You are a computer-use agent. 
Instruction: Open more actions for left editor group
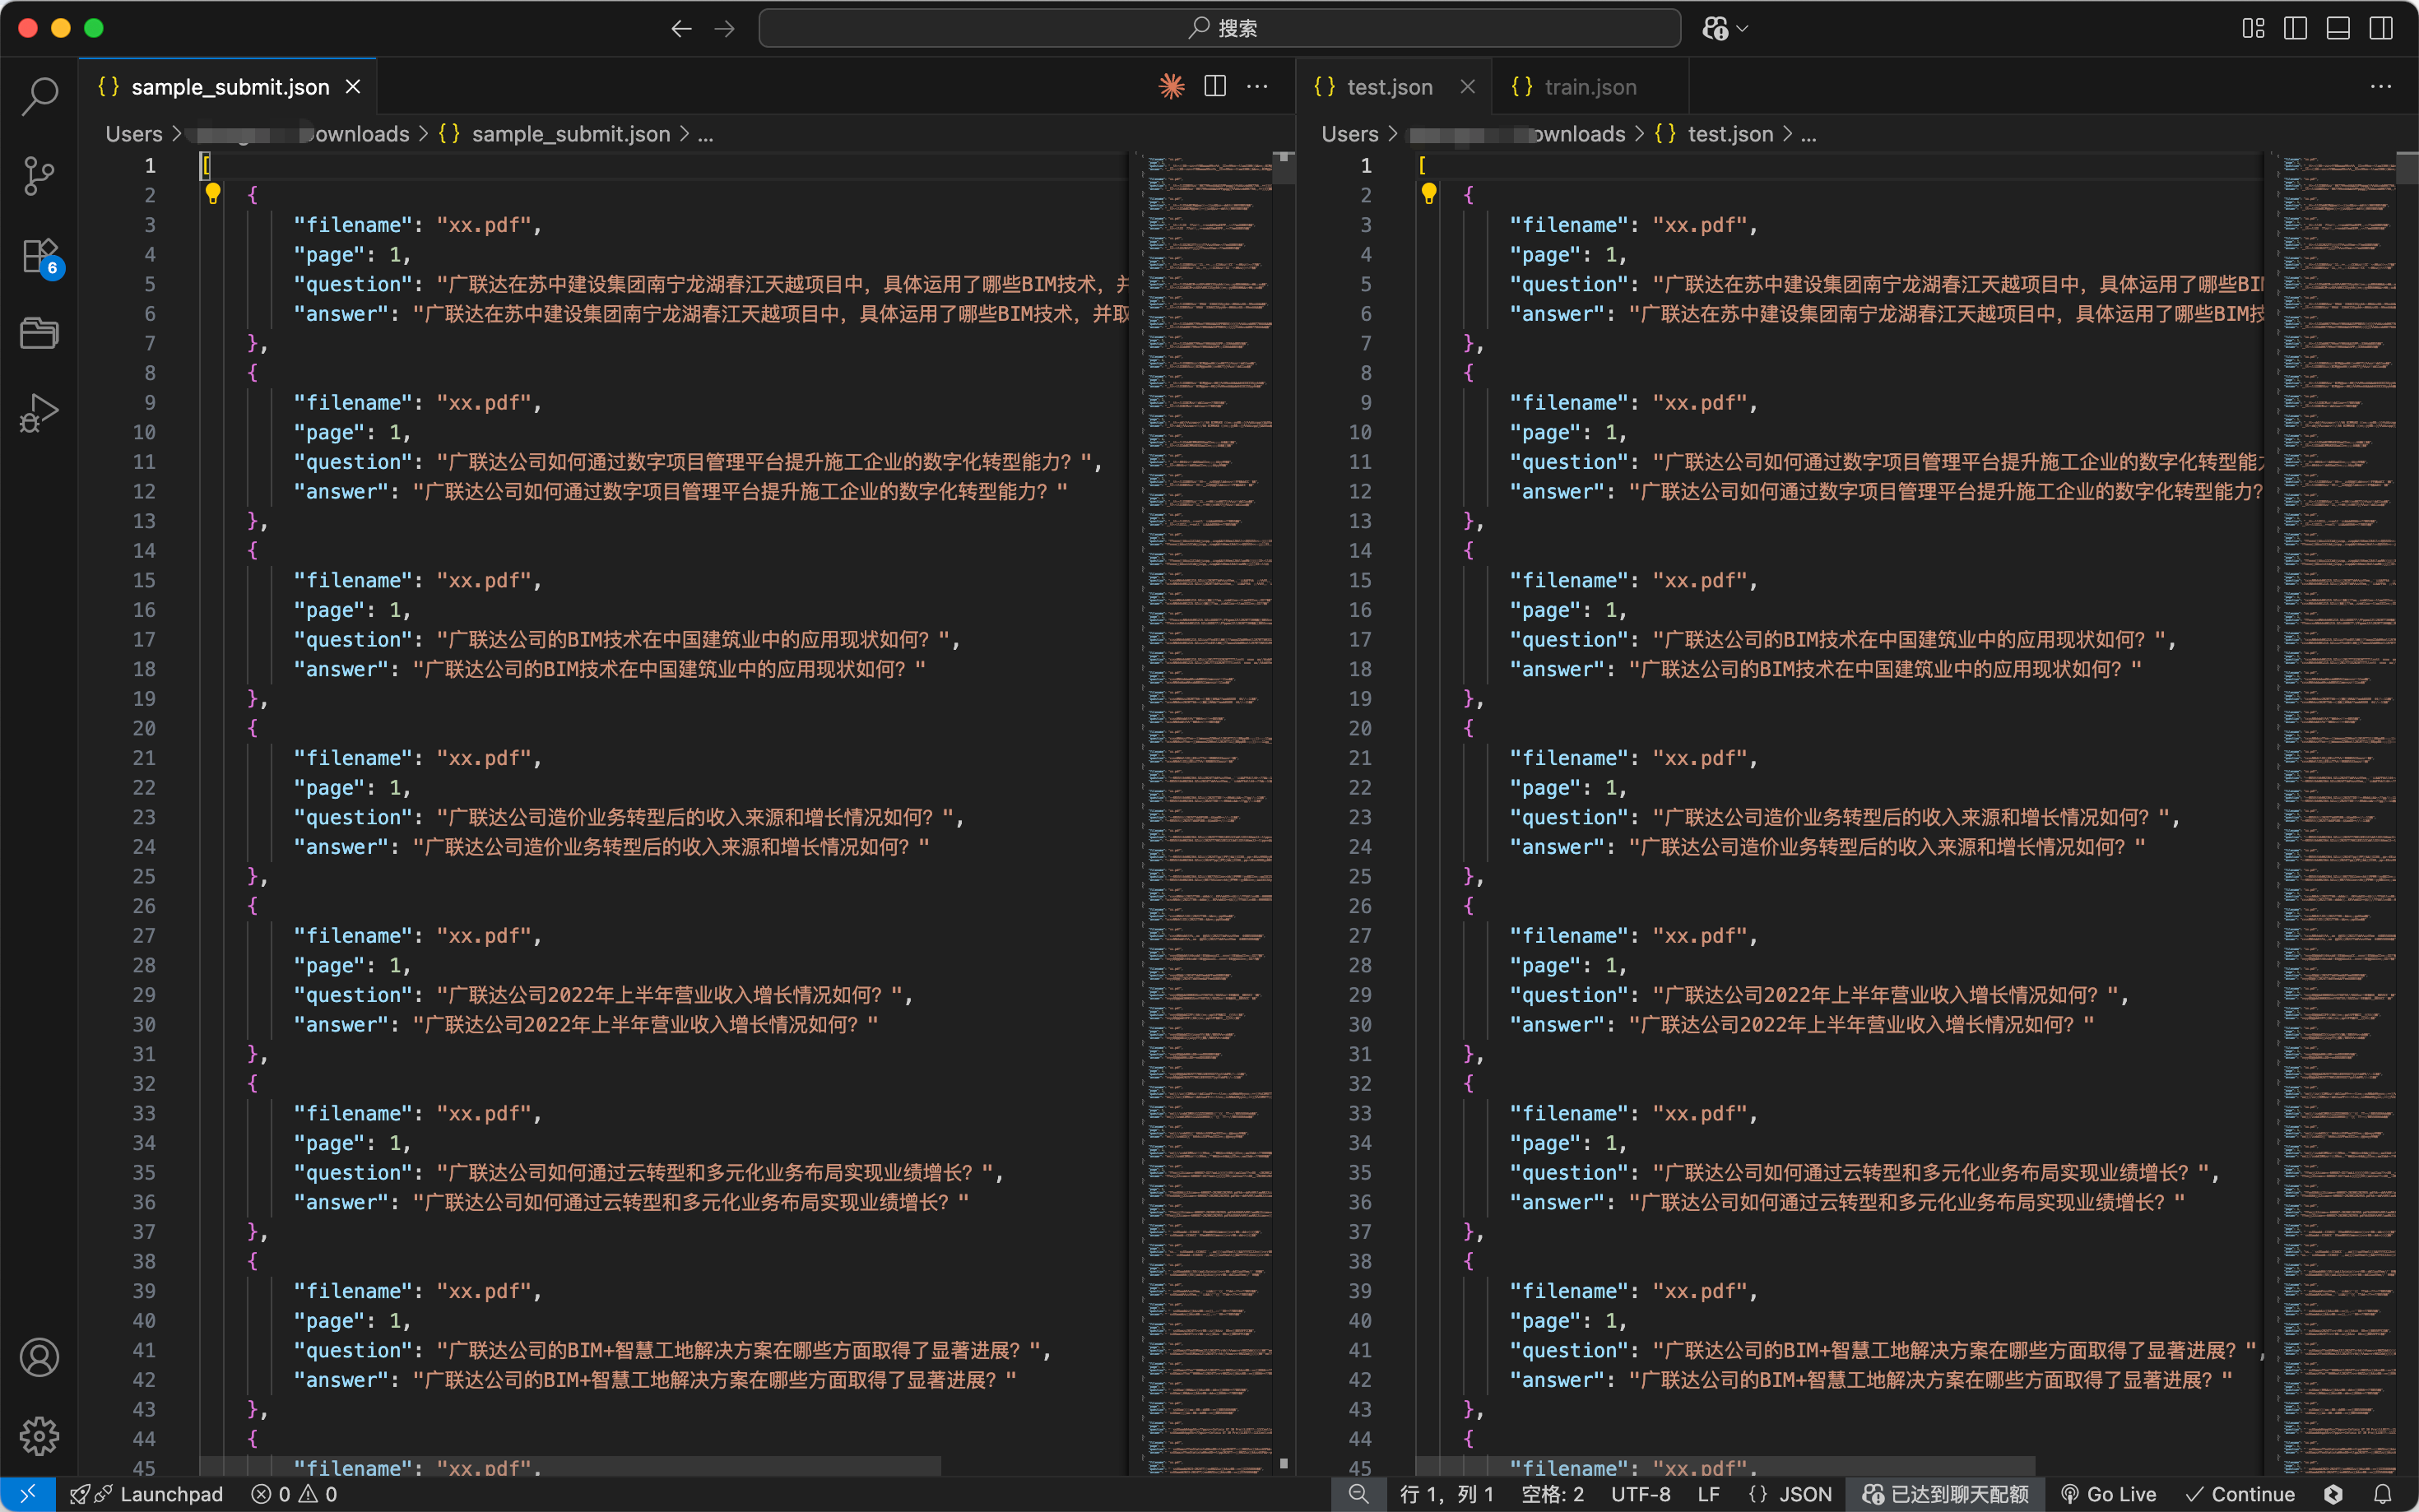1257,86
